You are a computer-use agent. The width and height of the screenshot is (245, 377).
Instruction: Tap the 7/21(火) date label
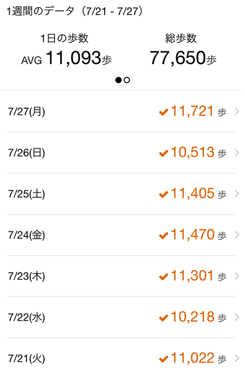pos(27,359)
